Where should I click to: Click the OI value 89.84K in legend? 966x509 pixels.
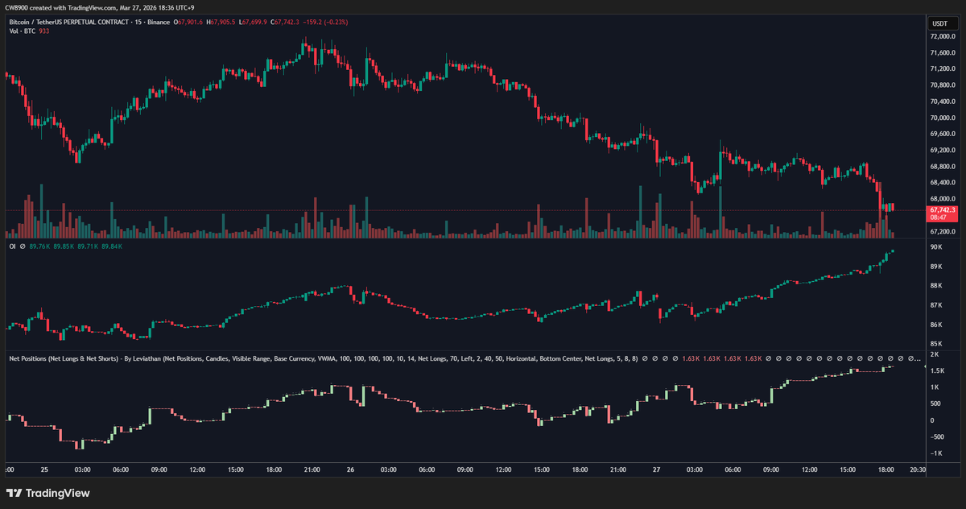pos(111,246)
